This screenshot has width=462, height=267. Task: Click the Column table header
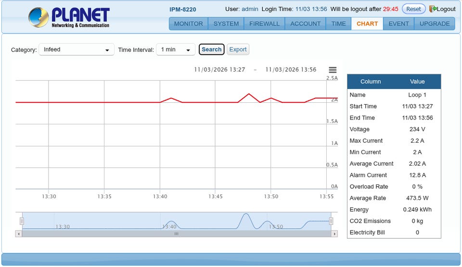click(371, 82)
